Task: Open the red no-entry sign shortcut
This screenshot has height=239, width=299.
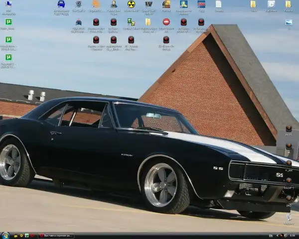Action: pos(166,22)
